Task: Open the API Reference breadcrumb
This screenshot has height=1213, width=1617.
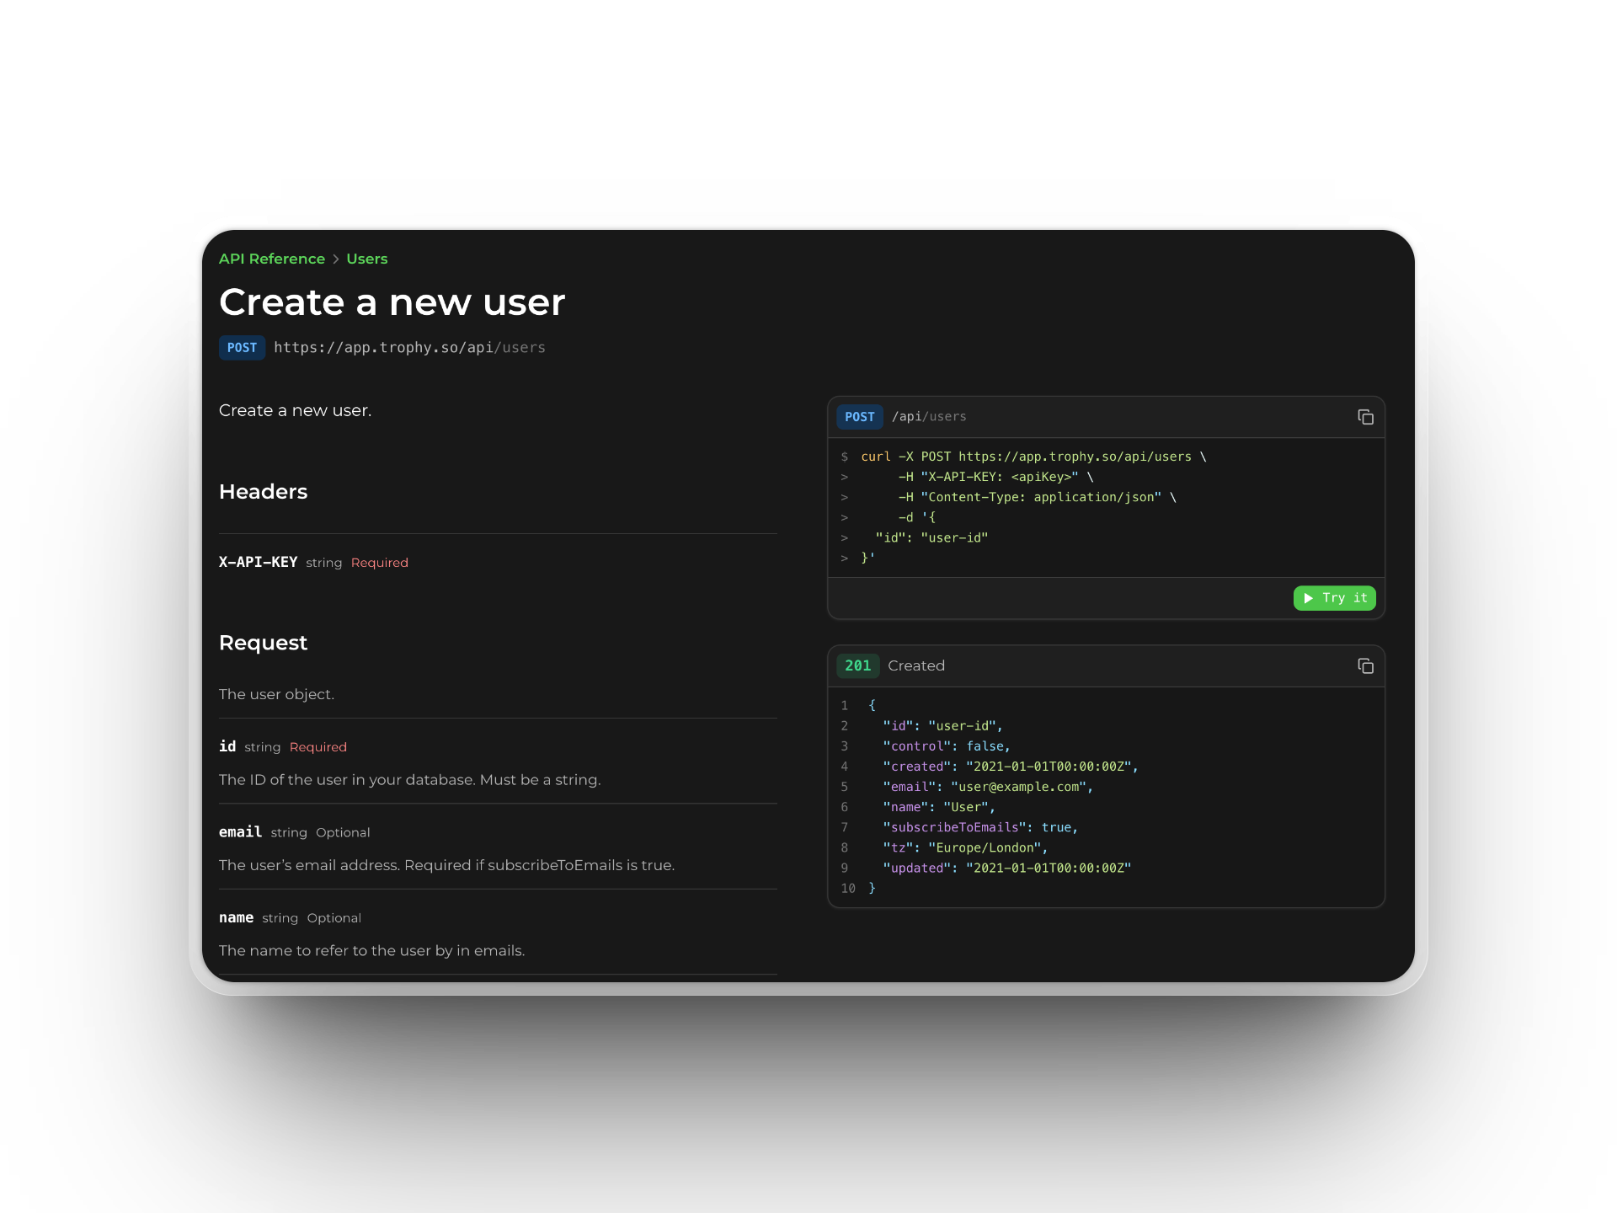Action: point(271,259)
